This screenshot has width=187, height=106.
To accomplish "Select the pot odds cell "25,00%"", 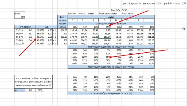I will click(x=40, y=33).
